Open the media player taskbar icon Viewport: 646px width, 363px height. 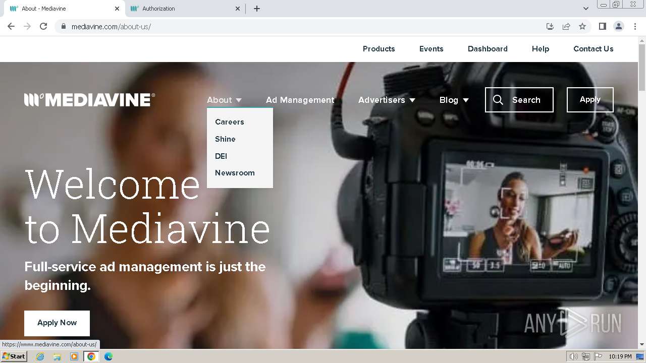click(74, 356)
